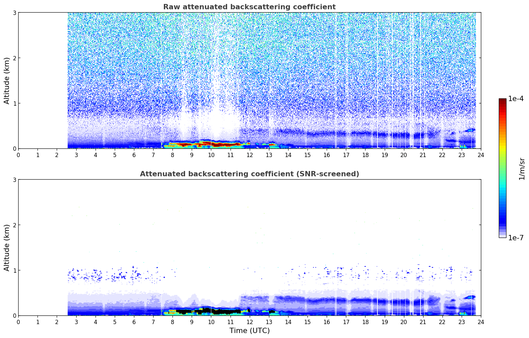Viewport: 529px width, 338px height.
Task: Click altitude tick "3" on the bottom plot
Action: [x=14, y=180]
